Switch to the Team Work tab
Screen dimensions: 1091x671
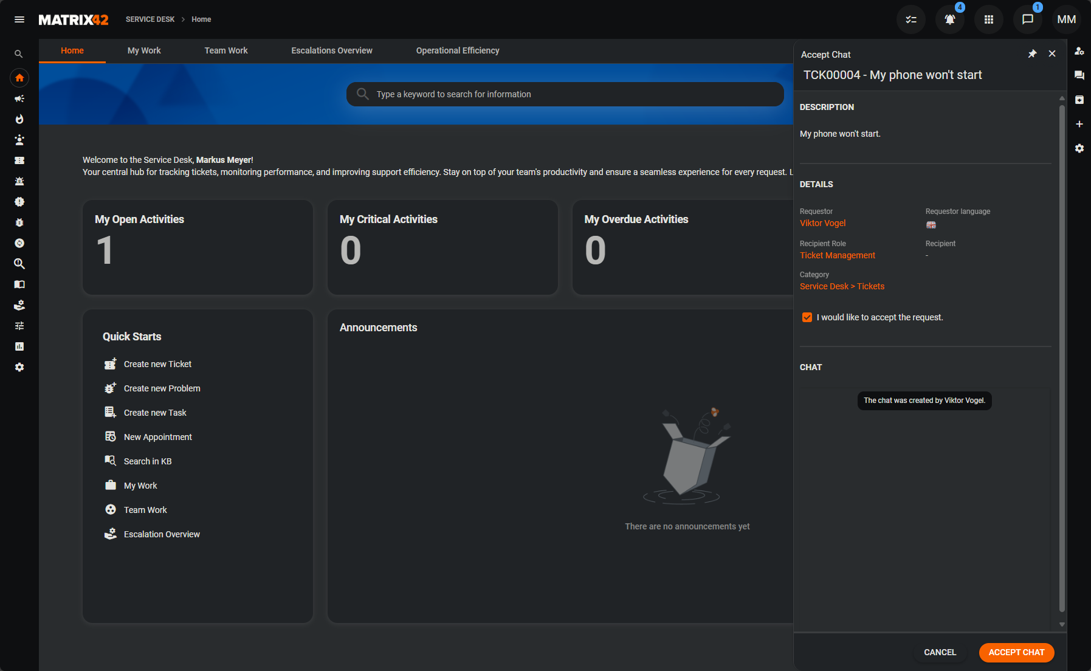point(225,50)
